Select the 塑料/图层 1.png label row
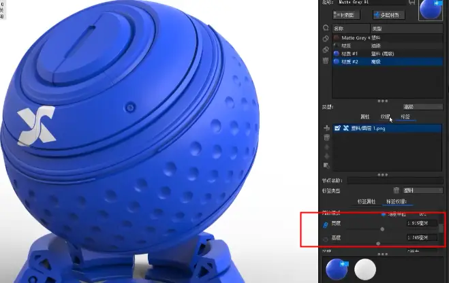 click(388, 129)
